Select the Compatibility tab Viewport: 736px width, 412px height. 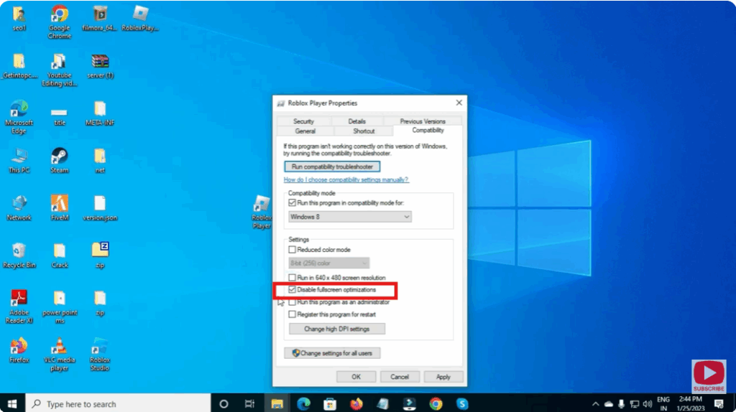point(428,131)
